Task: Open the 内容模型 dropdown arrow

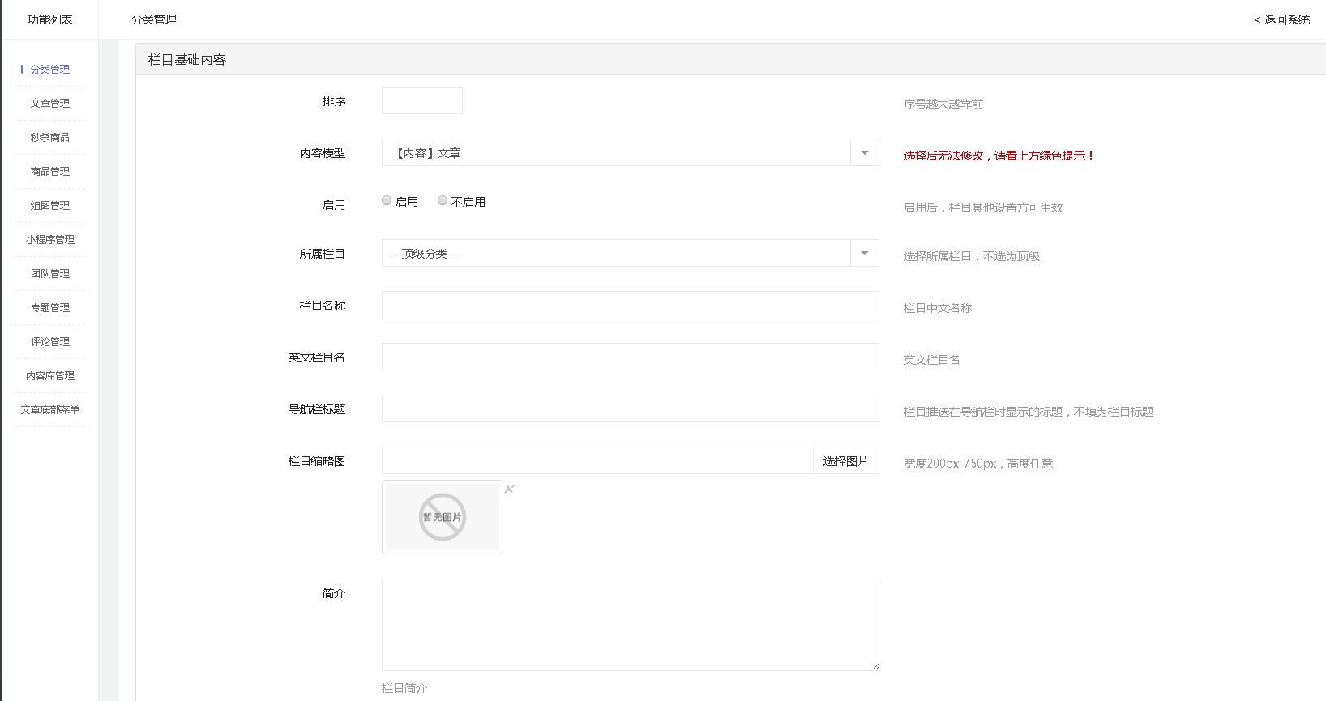Action: tap(864, 153)
